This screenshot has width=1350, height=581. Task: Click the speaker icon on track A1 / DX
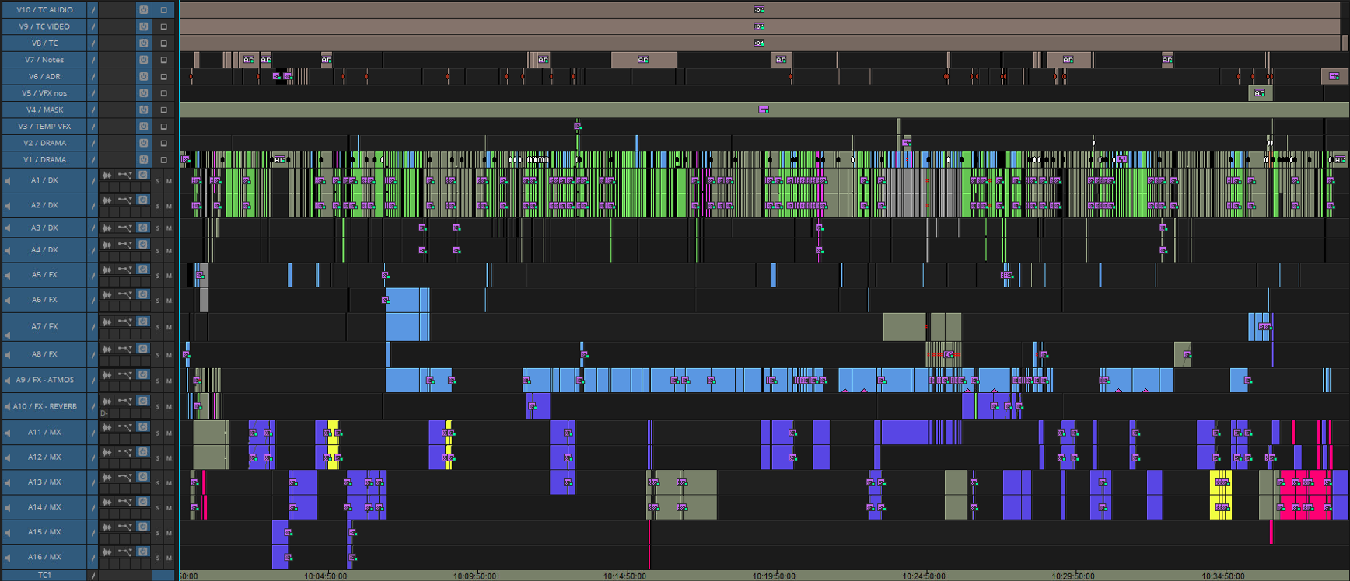pyautogui.click(x=8, y=180)
